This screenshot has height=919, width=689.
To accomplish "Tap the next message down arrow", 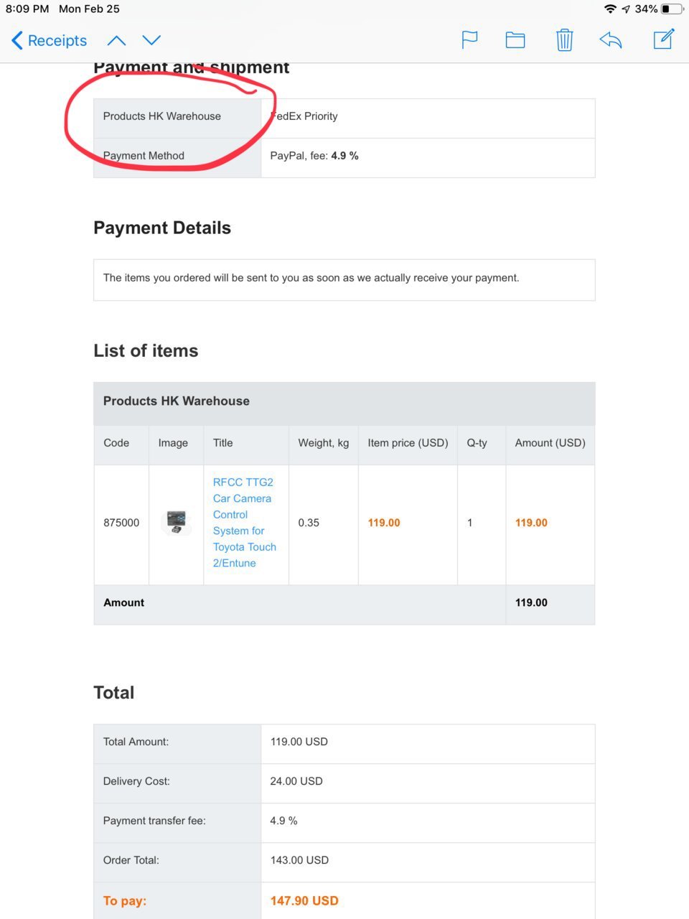I will pos(151,40).
